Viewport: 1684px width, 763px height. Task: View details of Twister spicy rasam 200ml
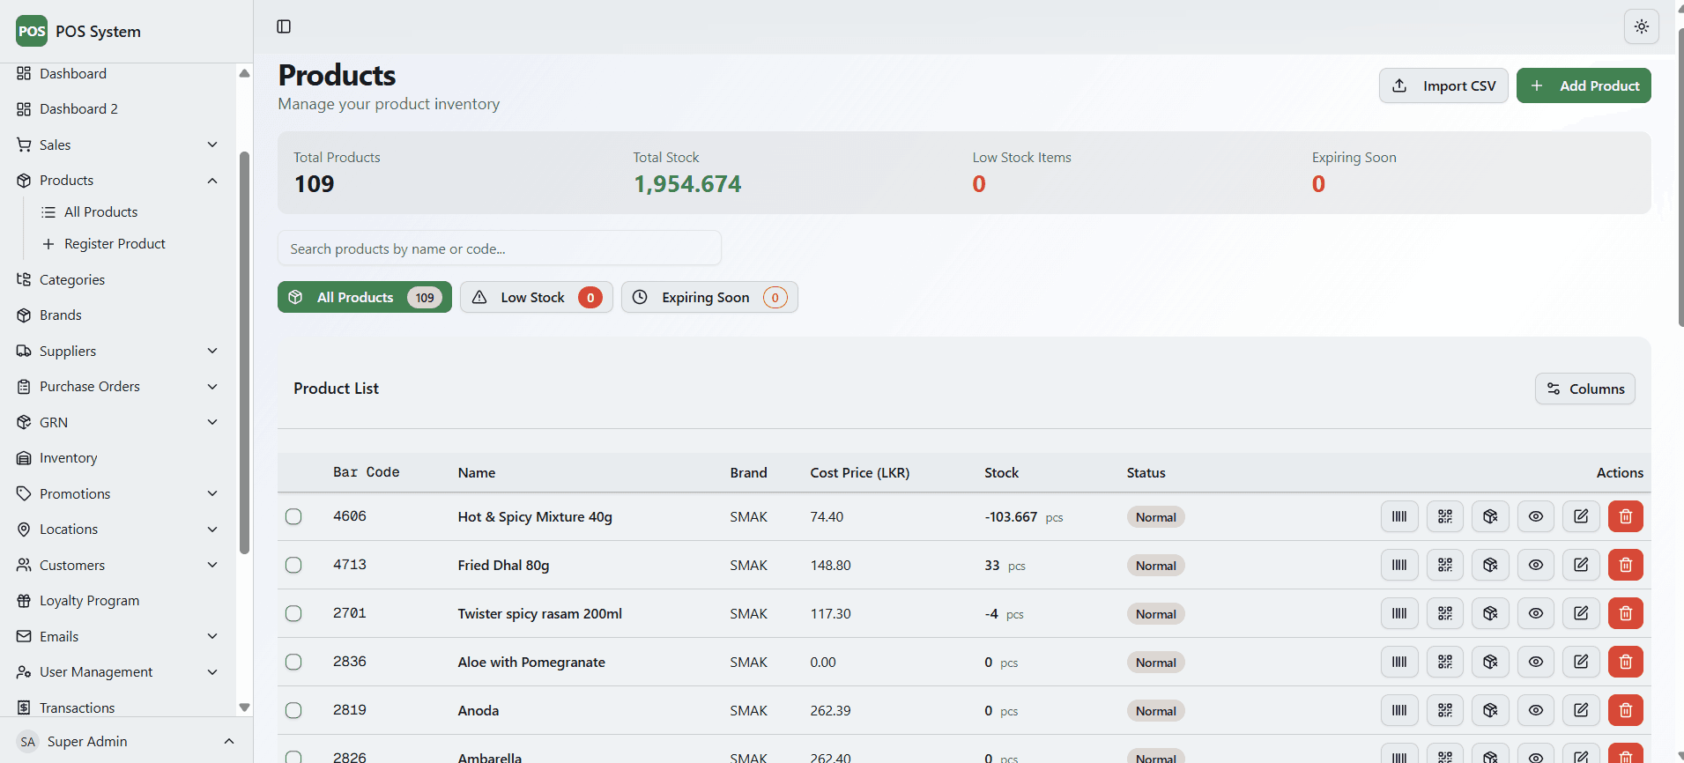[x=1536, y=613]
